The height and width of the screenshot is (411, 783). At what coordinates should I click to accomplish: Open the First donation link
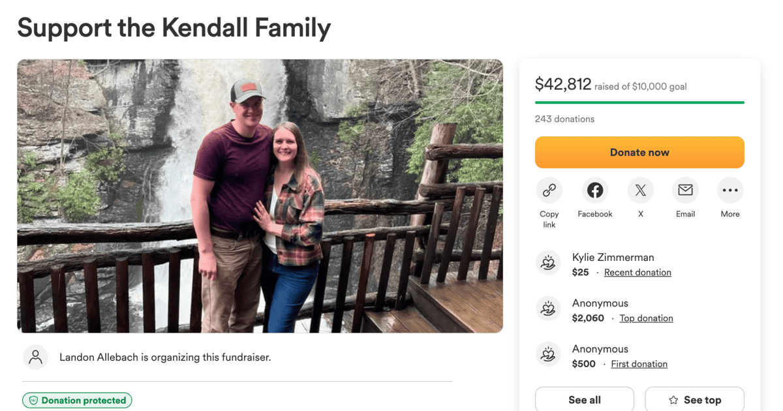click(x=639, y=364)
